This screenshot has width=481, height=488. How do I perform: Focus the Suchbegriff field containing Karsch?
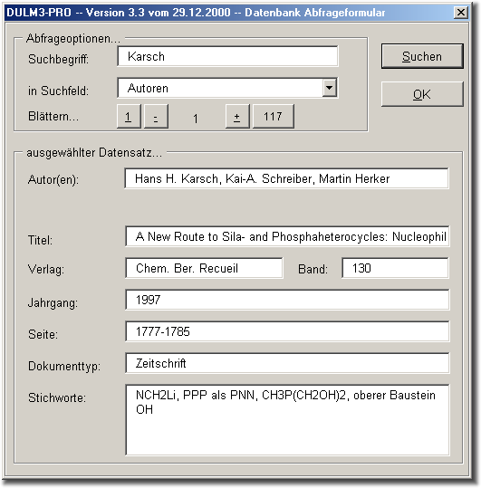[x=227, y=56]
